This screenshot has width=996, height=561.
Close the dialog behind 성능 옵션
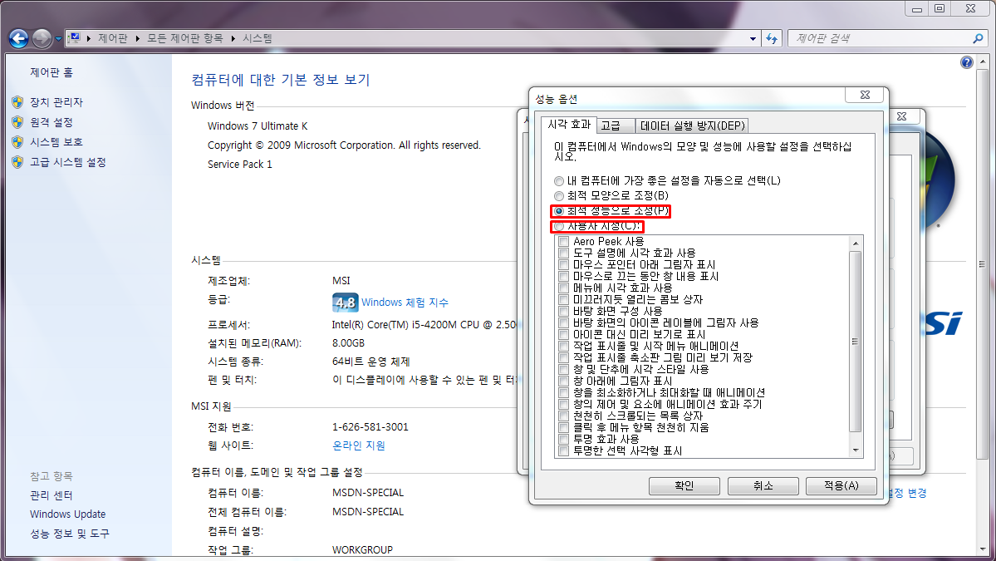coord(901,117)
